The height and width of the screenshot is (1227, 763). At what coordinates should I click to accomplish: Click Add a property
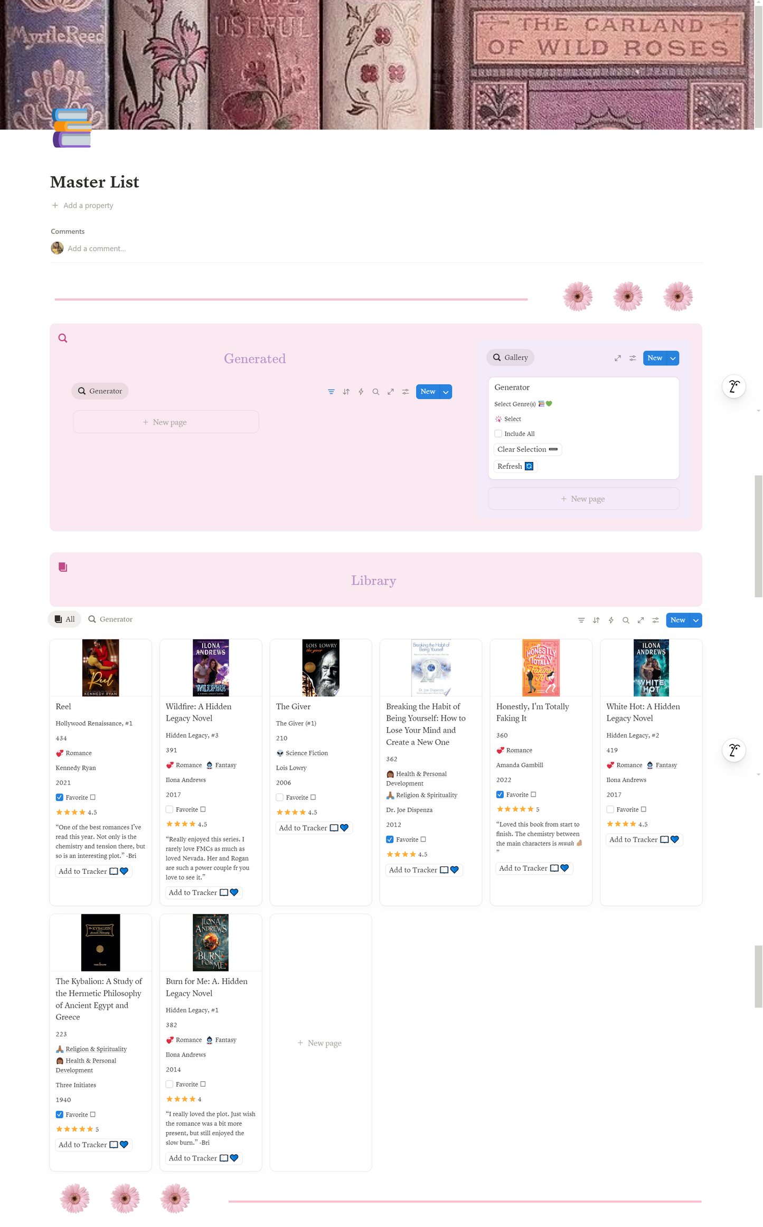pos(82,205)
